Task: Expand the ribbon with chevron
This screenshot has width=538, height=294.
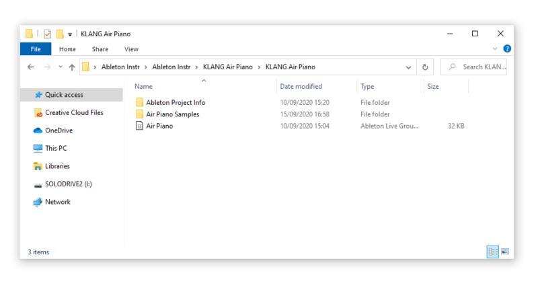Action: pyautogui.click(x=496, y=49)
